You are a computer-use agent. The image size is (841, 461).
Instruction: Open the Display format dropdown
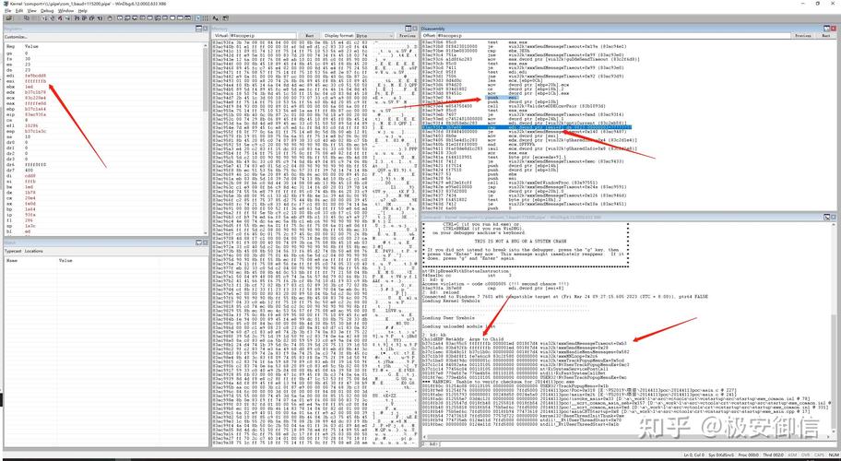[x=373, y=35]
